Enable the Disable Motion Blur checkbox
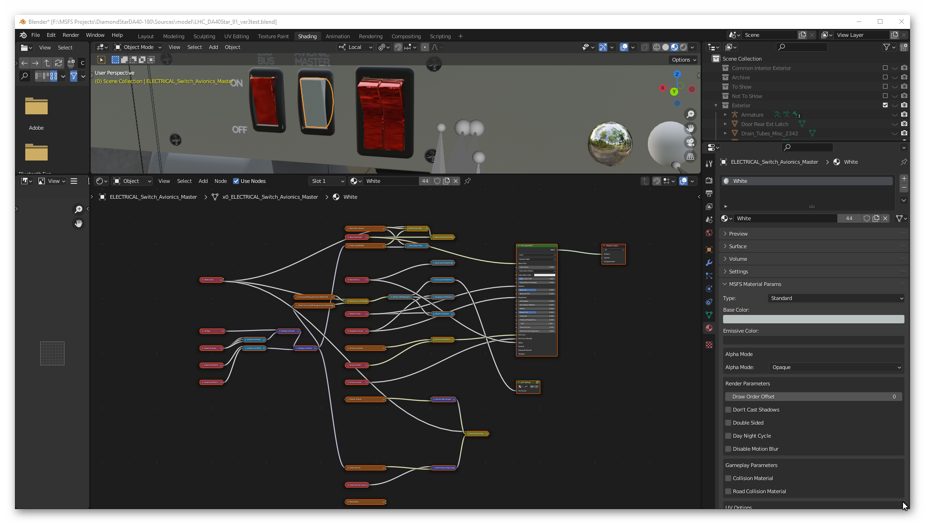This screenshot has width=925, height=524. (x=728, y=448)
